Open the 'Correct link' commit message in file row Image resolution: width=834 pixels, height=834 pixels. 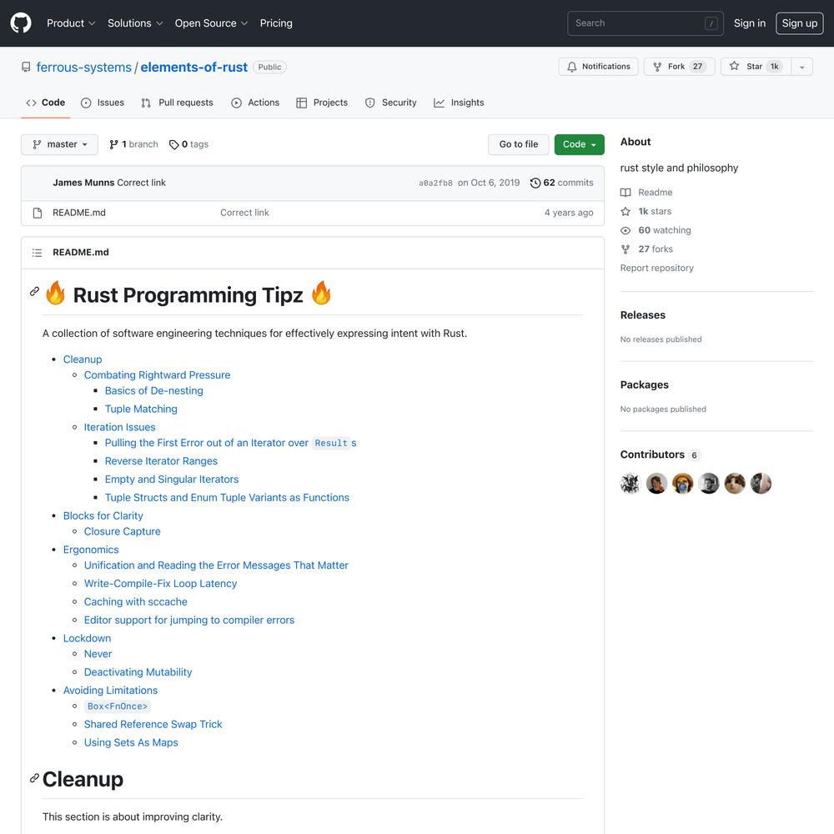(x=244, y=213)
